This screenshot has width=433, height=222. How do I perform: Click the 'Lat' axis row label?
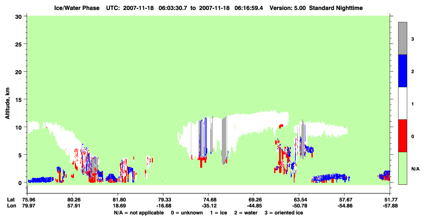coord(11,200)
